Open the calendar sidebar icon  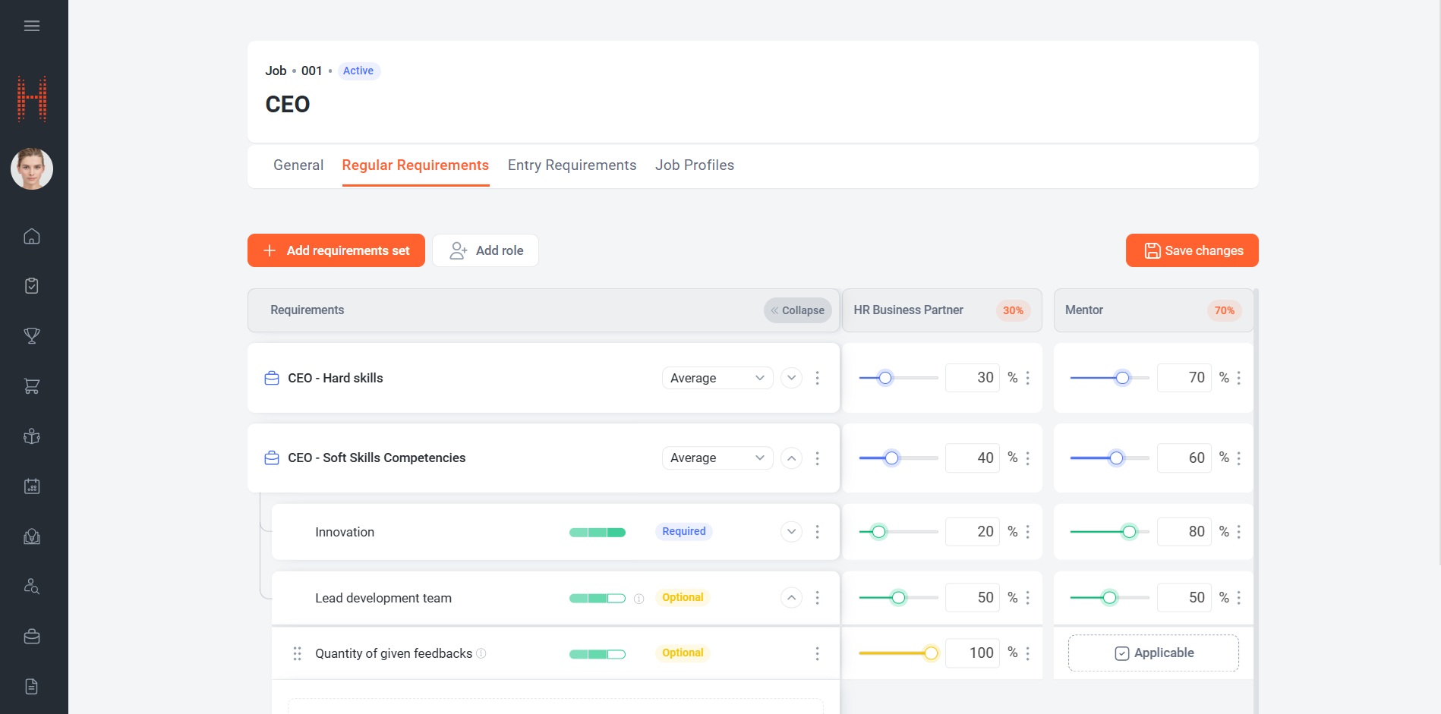click(x=32, y=486)
